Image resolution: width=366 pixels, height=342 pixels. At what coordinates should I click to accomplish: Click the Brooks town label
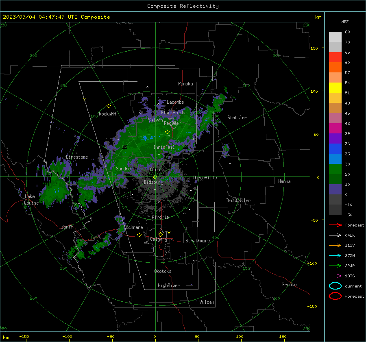point(289,285)
